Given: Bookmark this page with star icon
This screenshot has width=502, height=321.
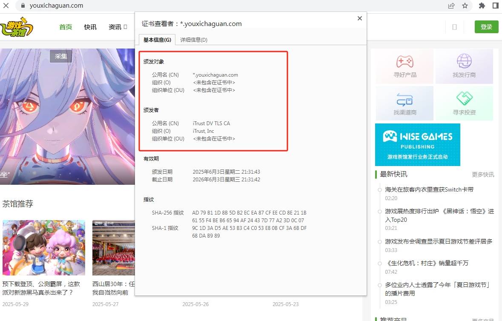Looking at the screenshot, I should pos(465,6).
